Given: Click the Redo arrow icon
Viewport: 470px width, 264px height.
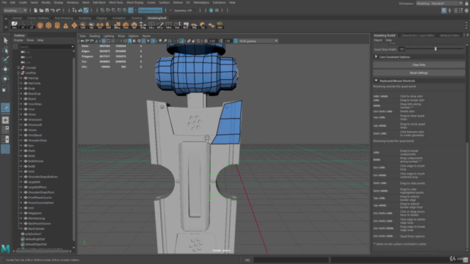Looking at the screenshot, I should [x=59, y=10].
